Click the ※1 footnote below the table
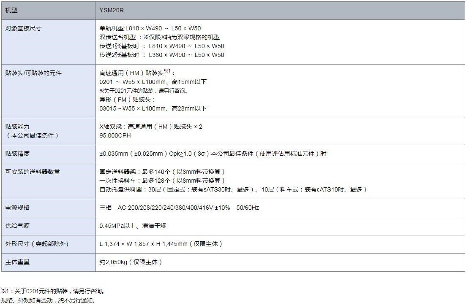The width and height of the screenshot is (466, 305). pyautogui.click(x=52, y=291)
